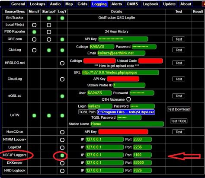Enable PSK-Reporter Startup option
The width and height of the screenshot is (205, 178).
coord(49,32)
